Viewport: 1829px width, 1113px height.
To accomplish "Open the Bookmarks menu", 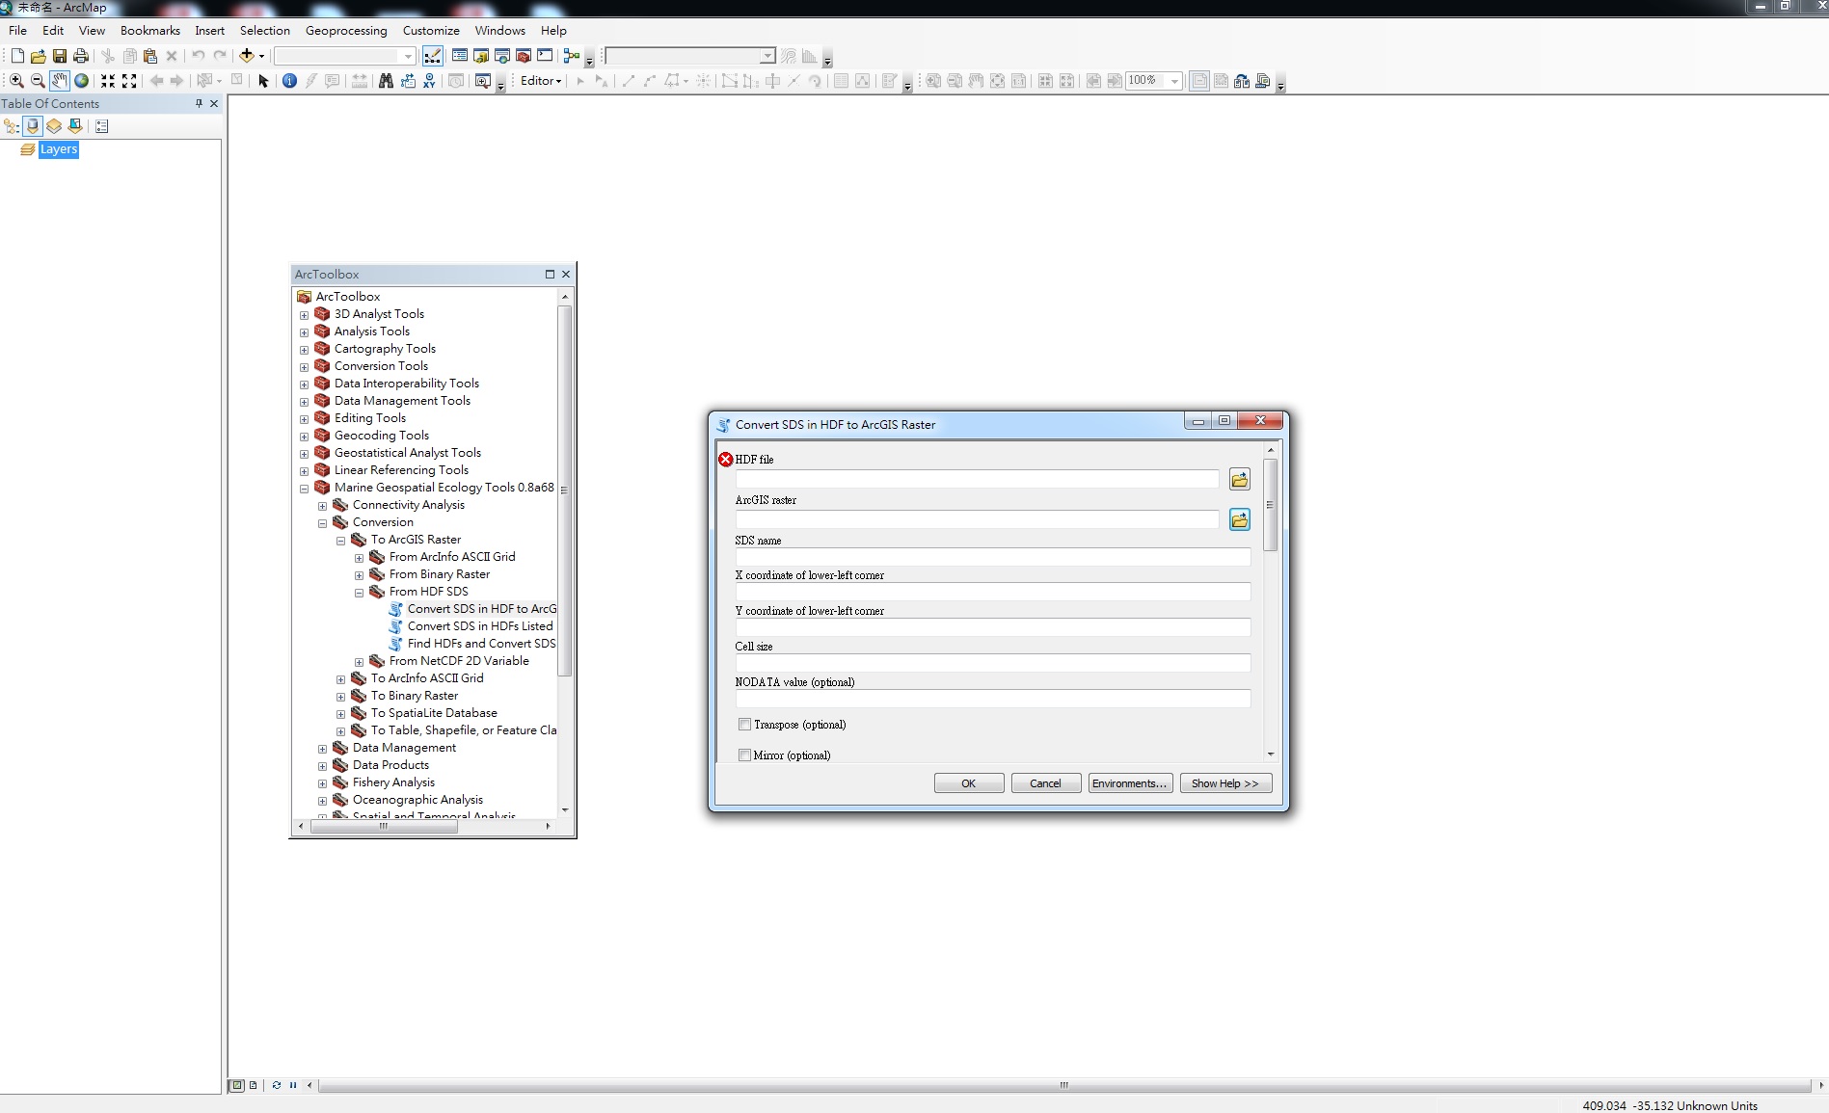I will (150, 31).
